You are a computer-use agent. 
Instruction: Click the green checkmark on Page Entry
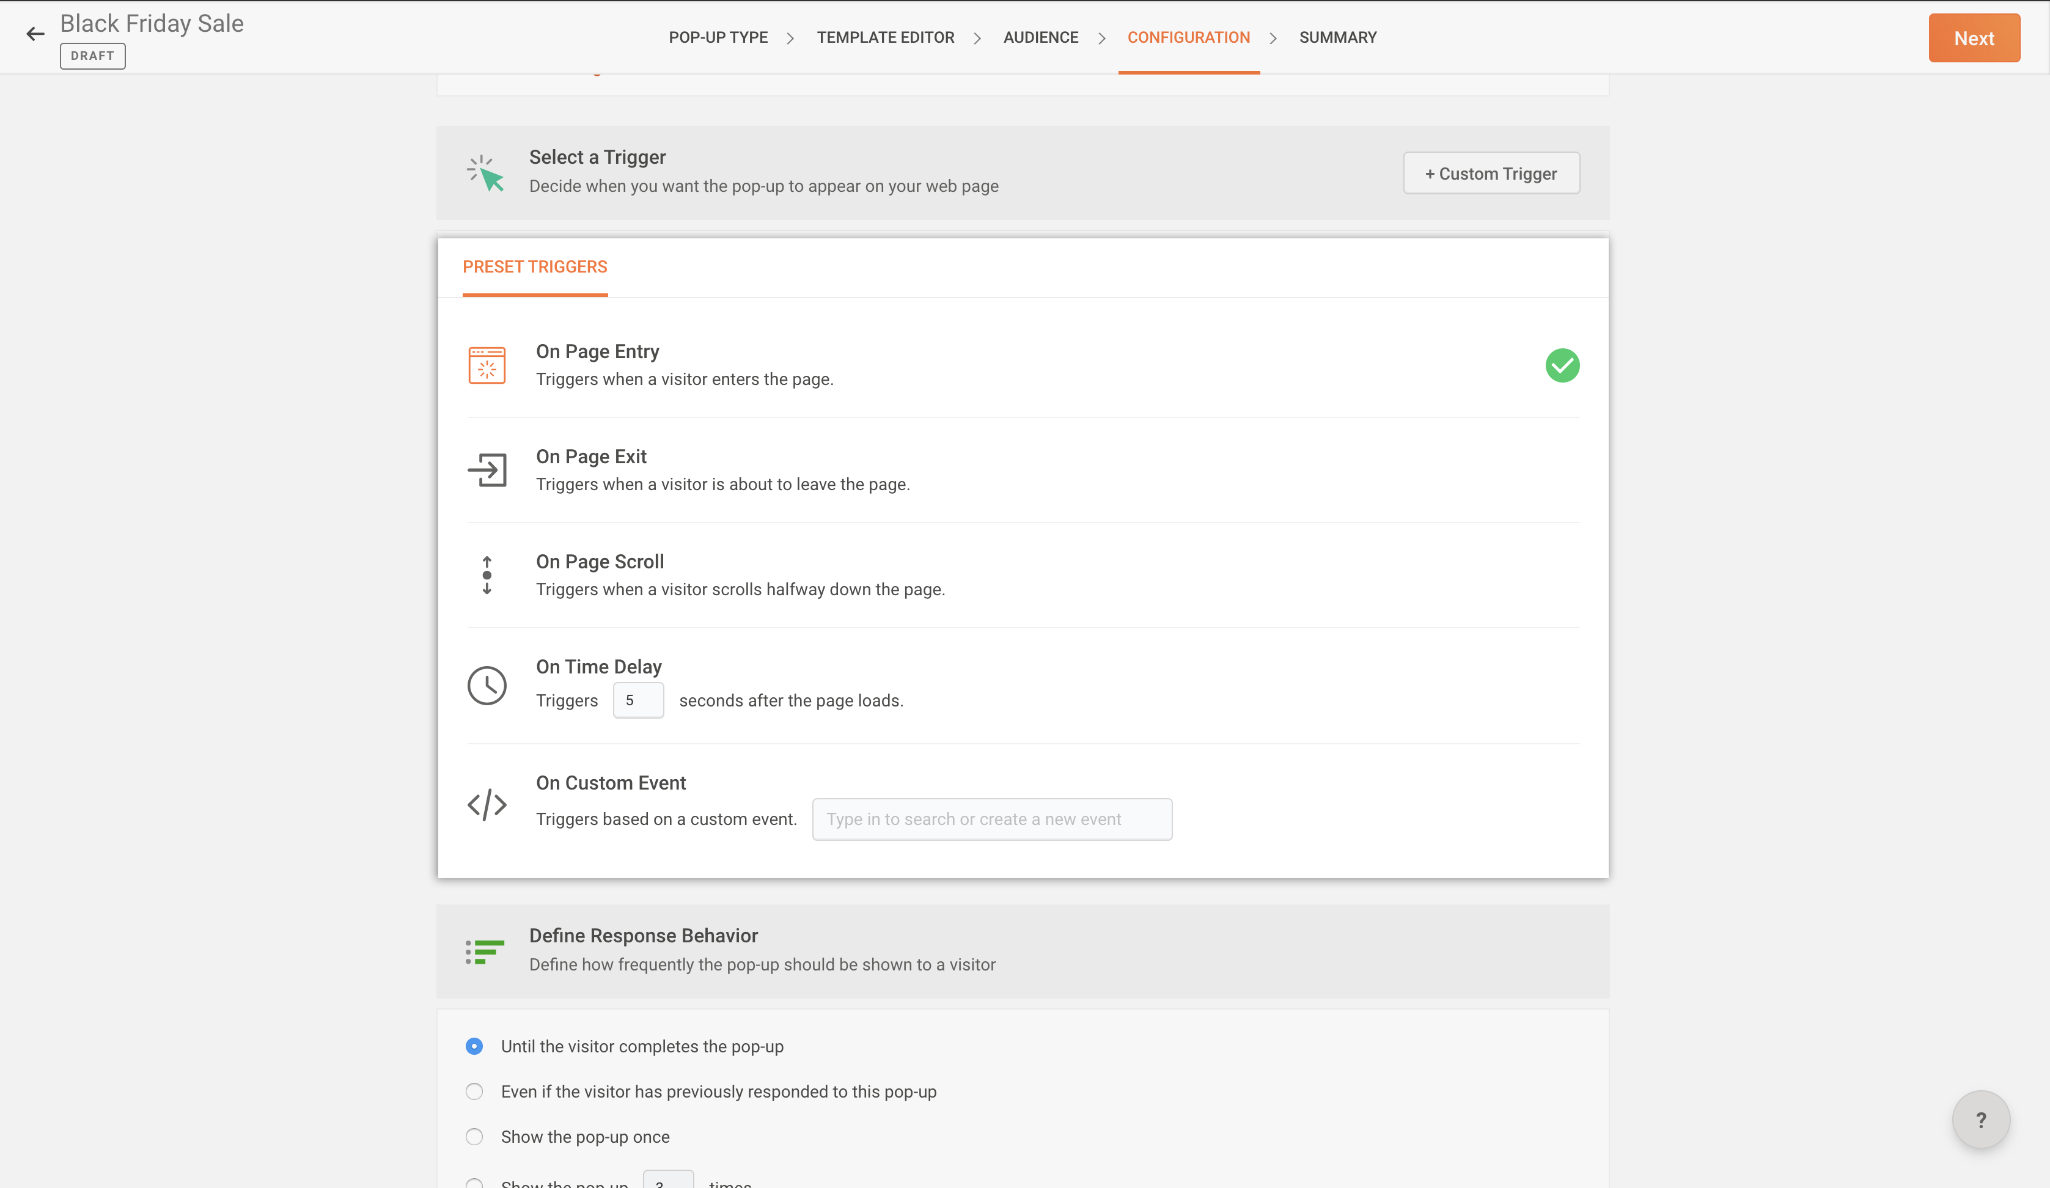click(x=1562, y=365)
